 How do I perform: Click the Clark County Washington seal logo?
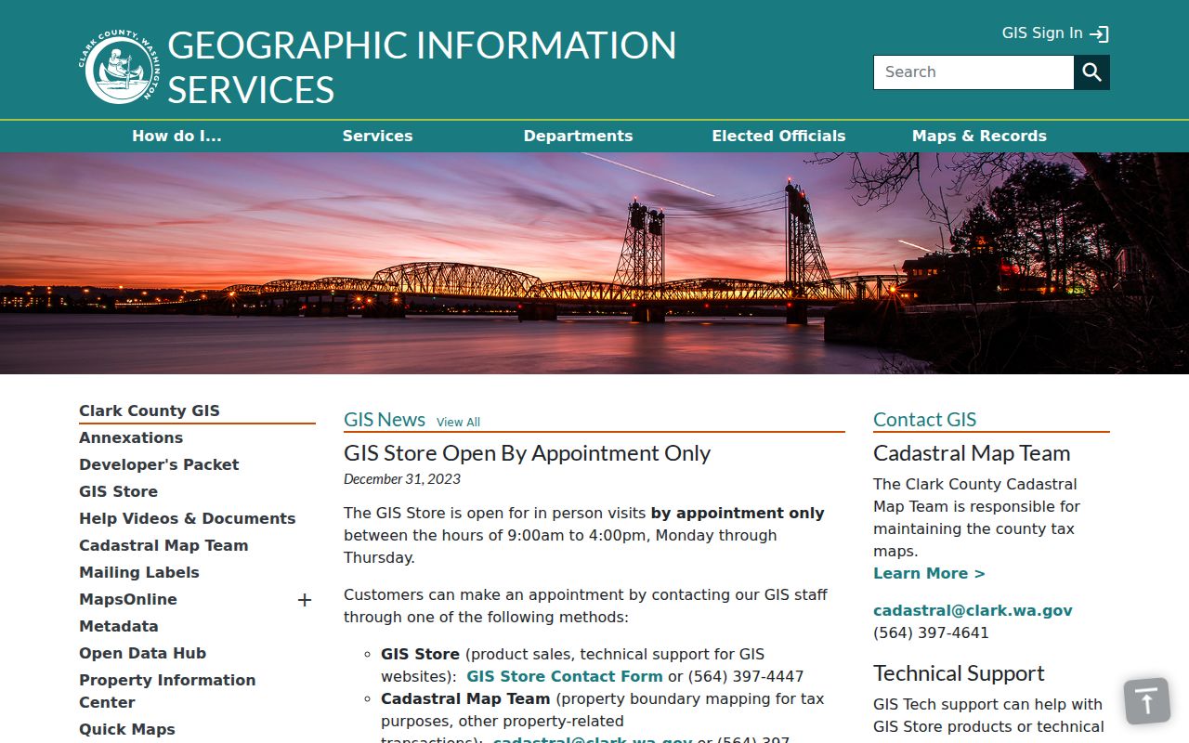point(119,69)
